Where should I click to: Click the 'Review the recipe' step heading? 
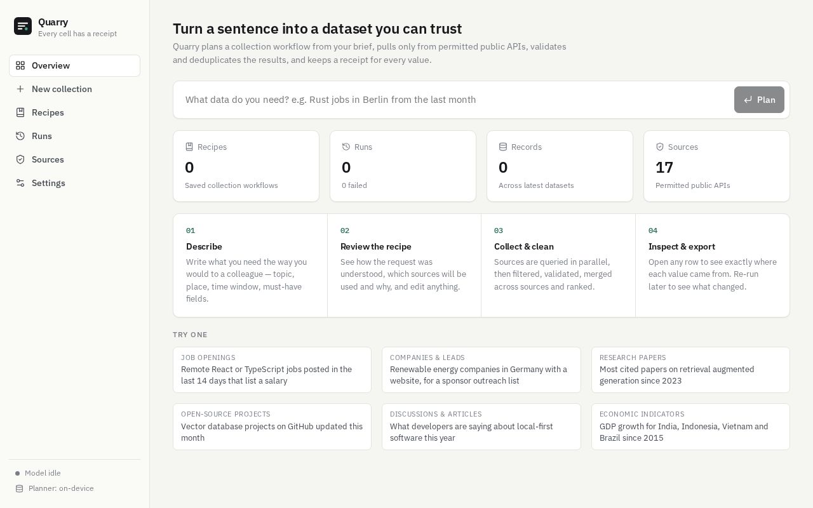tap(376, 246)
